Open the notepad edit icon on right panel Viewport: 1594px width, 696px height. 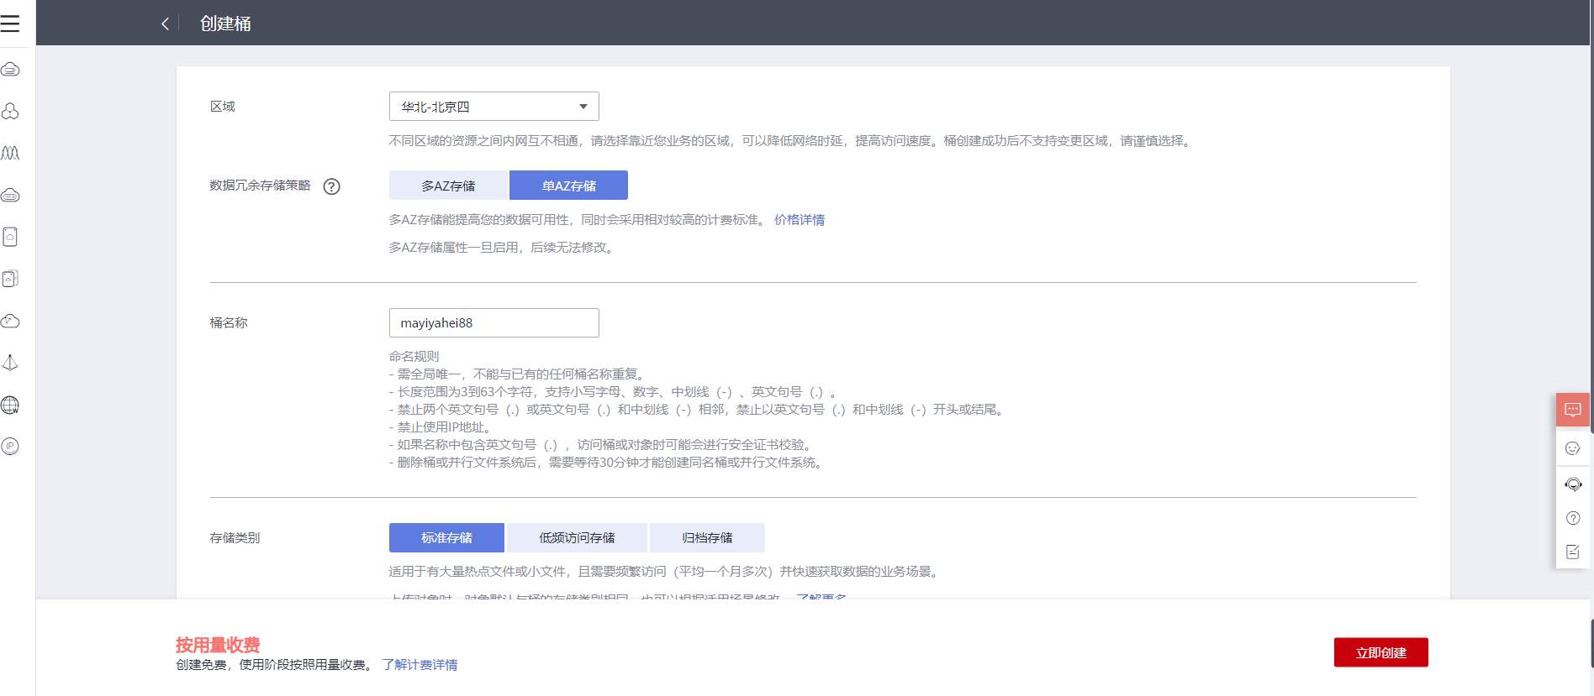(x=1573, y=552)
